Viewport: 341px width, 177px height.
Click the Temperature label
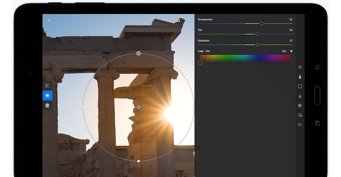205,19
